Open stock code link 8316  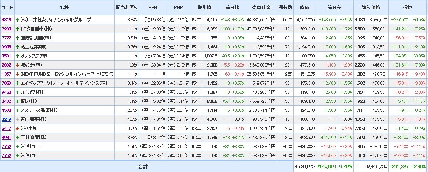(6, 20)
